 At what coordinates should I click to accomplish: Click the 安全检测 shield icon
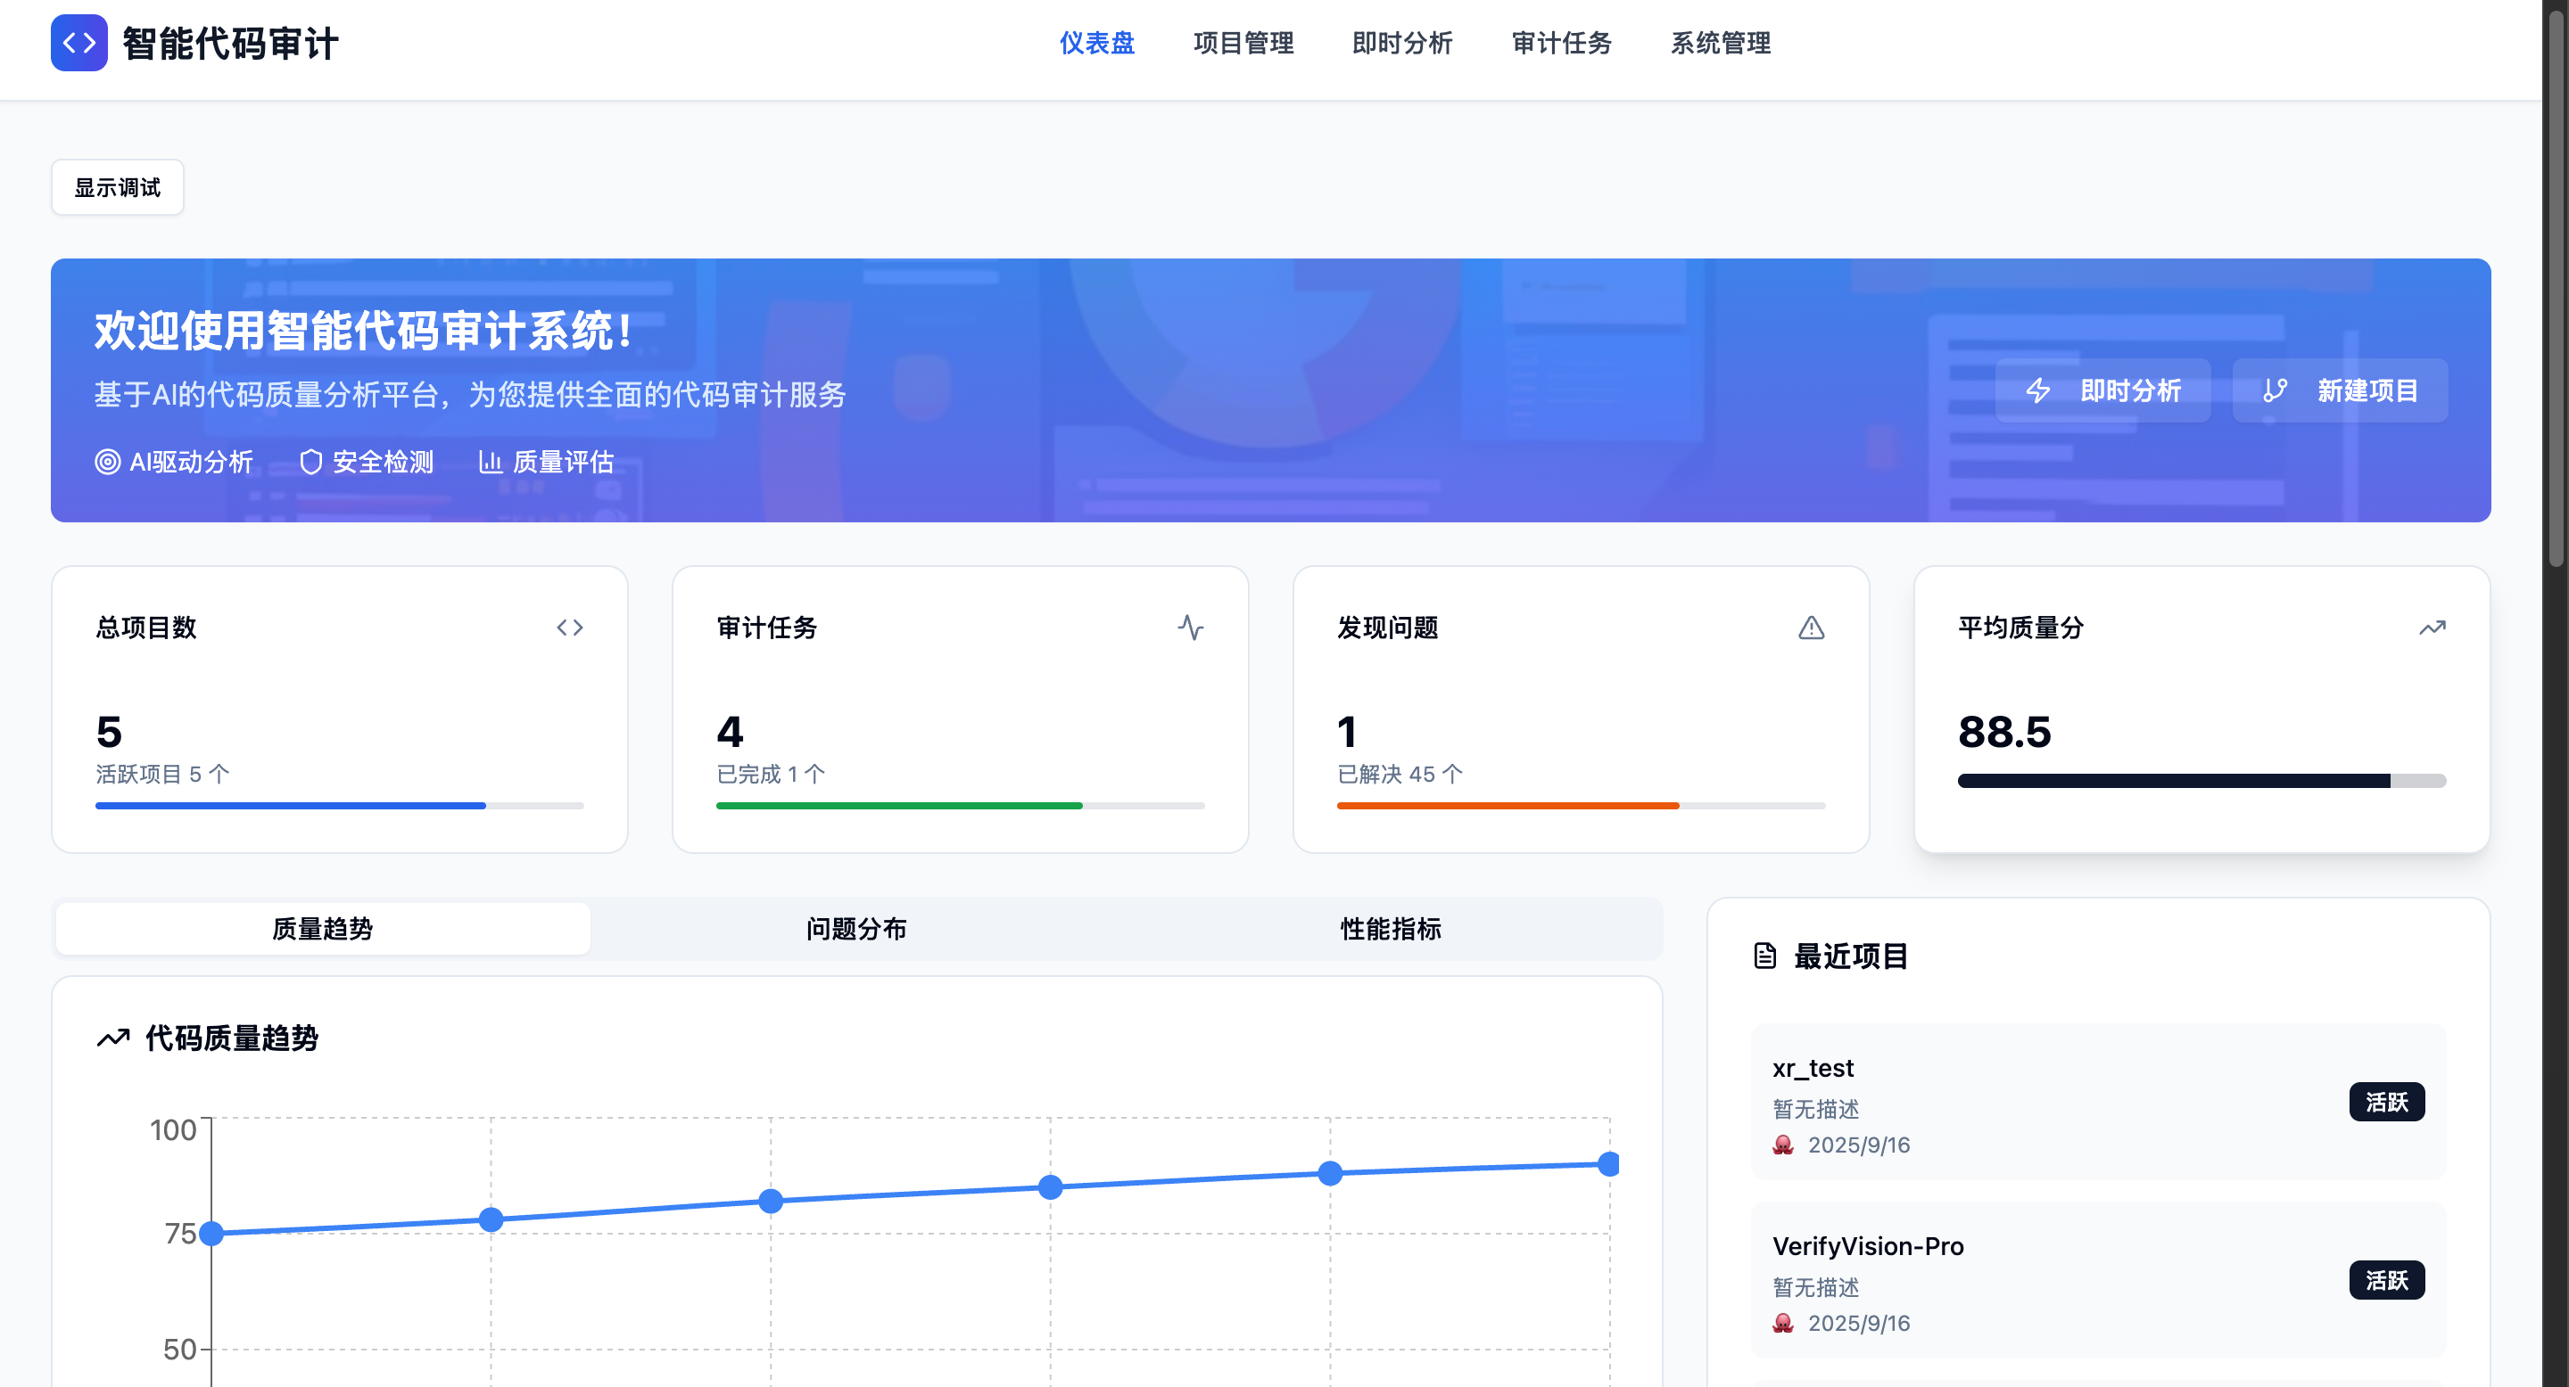click(x=312, y=462)
